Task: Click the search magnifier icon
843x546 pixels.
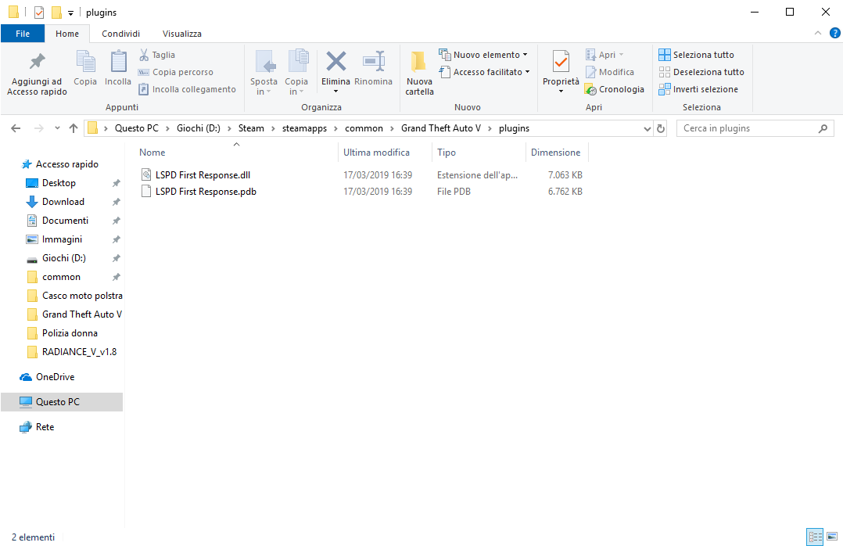Action: (823, 128)
